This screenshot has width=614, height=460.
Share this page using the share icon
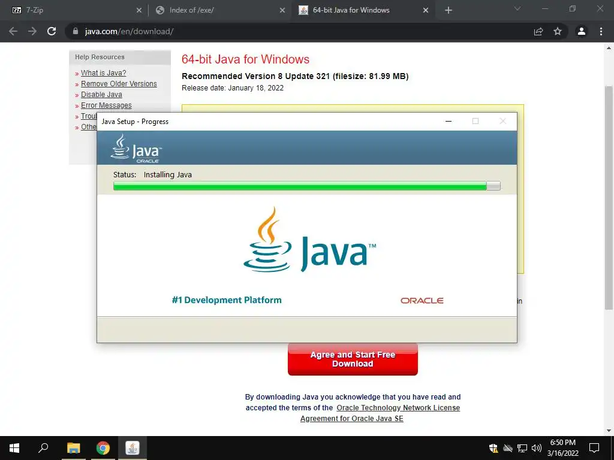538,31
